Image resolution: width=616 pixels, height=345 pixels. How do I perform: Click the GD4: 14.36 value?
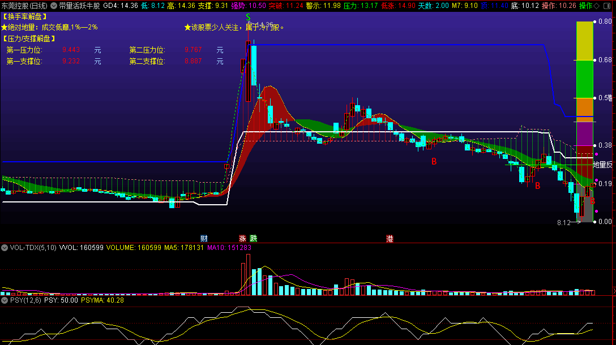[x=121, y=6]
